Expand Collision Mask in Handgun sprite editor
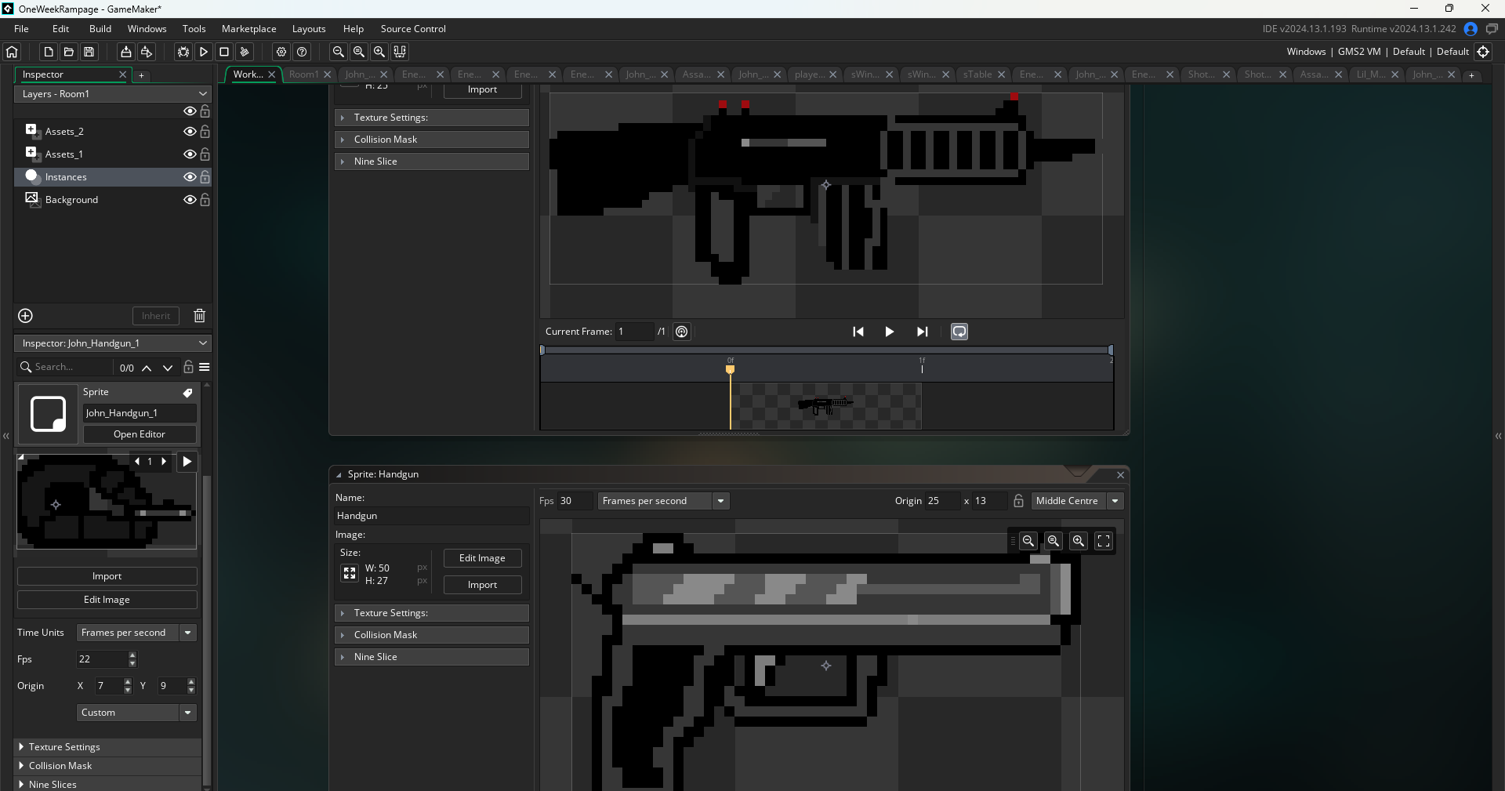The width and height of the screenshot is (1505, 791). coord(433,635)
